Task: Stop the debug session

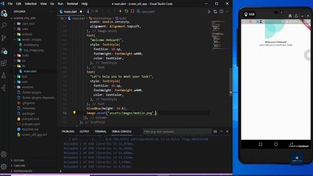Action: (133, 11)
